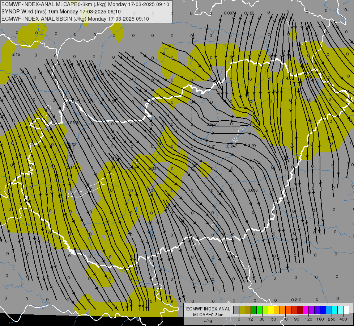
Task: Click the SBCIN title line
Action: (x=75, y=19)
